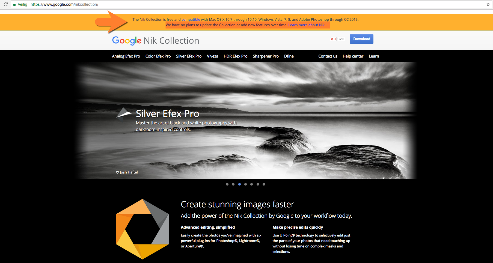Viewport: 493px width, 263px height.
Task: Select the active third carousel dot
Action: coord(239,184)
